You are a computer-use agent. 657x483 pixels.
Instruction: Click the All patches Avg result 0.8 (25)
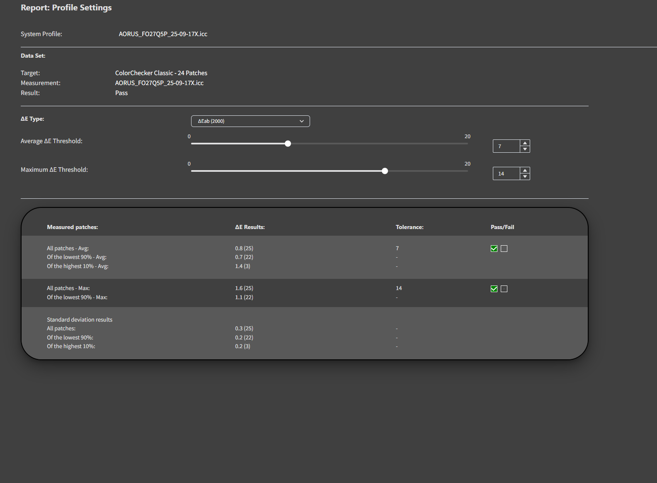coord(244,248)
